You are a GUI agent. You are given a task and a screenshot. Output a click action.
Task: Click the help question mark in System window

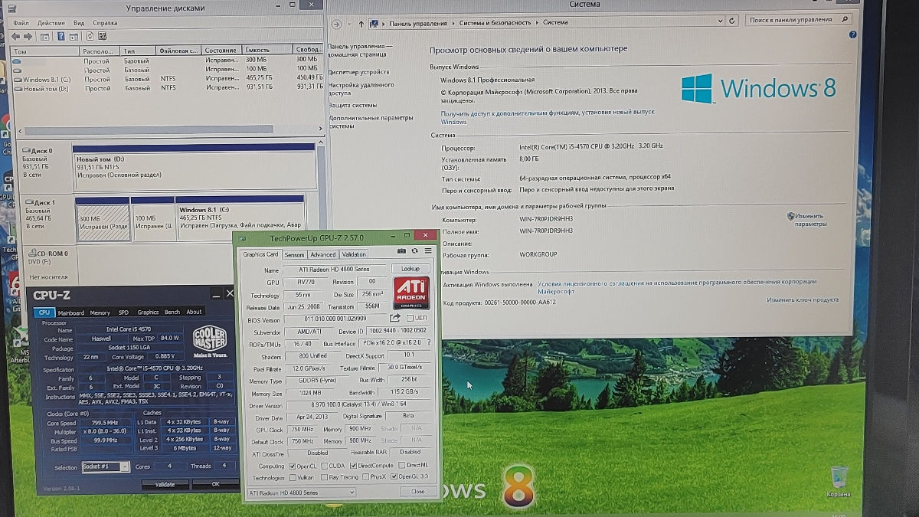(x=852, y=35)
